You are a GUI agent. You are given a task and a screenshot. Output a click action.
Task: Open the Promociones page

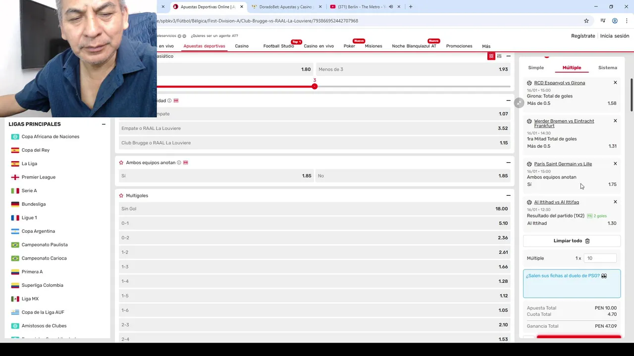pos(459,46)
